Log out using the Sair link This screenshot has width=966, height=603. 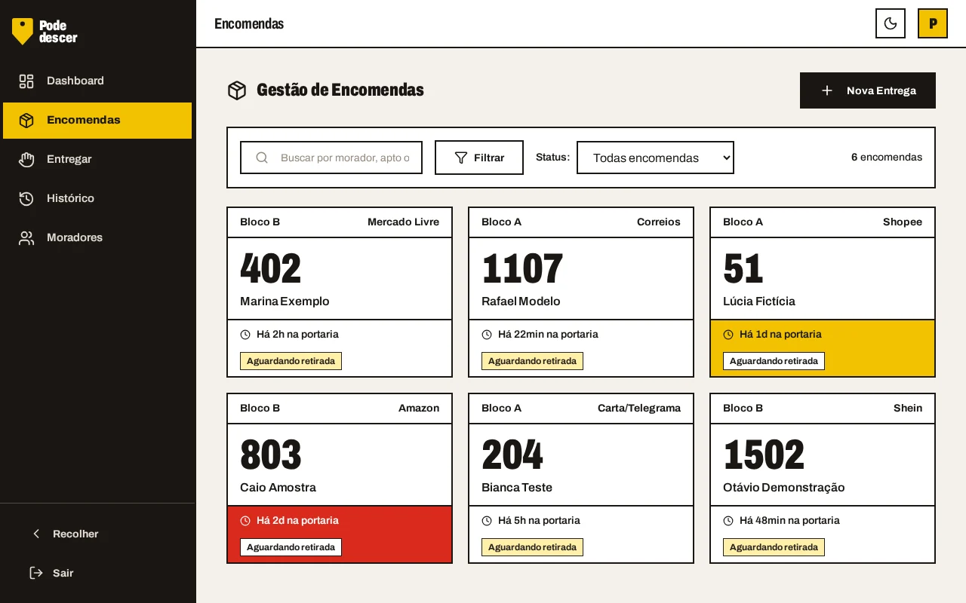tap(97, 573)
